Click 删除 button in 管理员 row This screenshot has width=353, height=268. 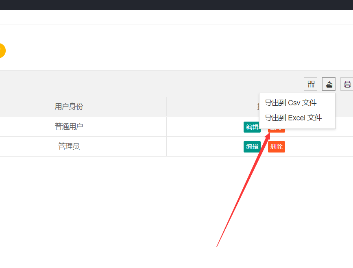pos(277,147)
